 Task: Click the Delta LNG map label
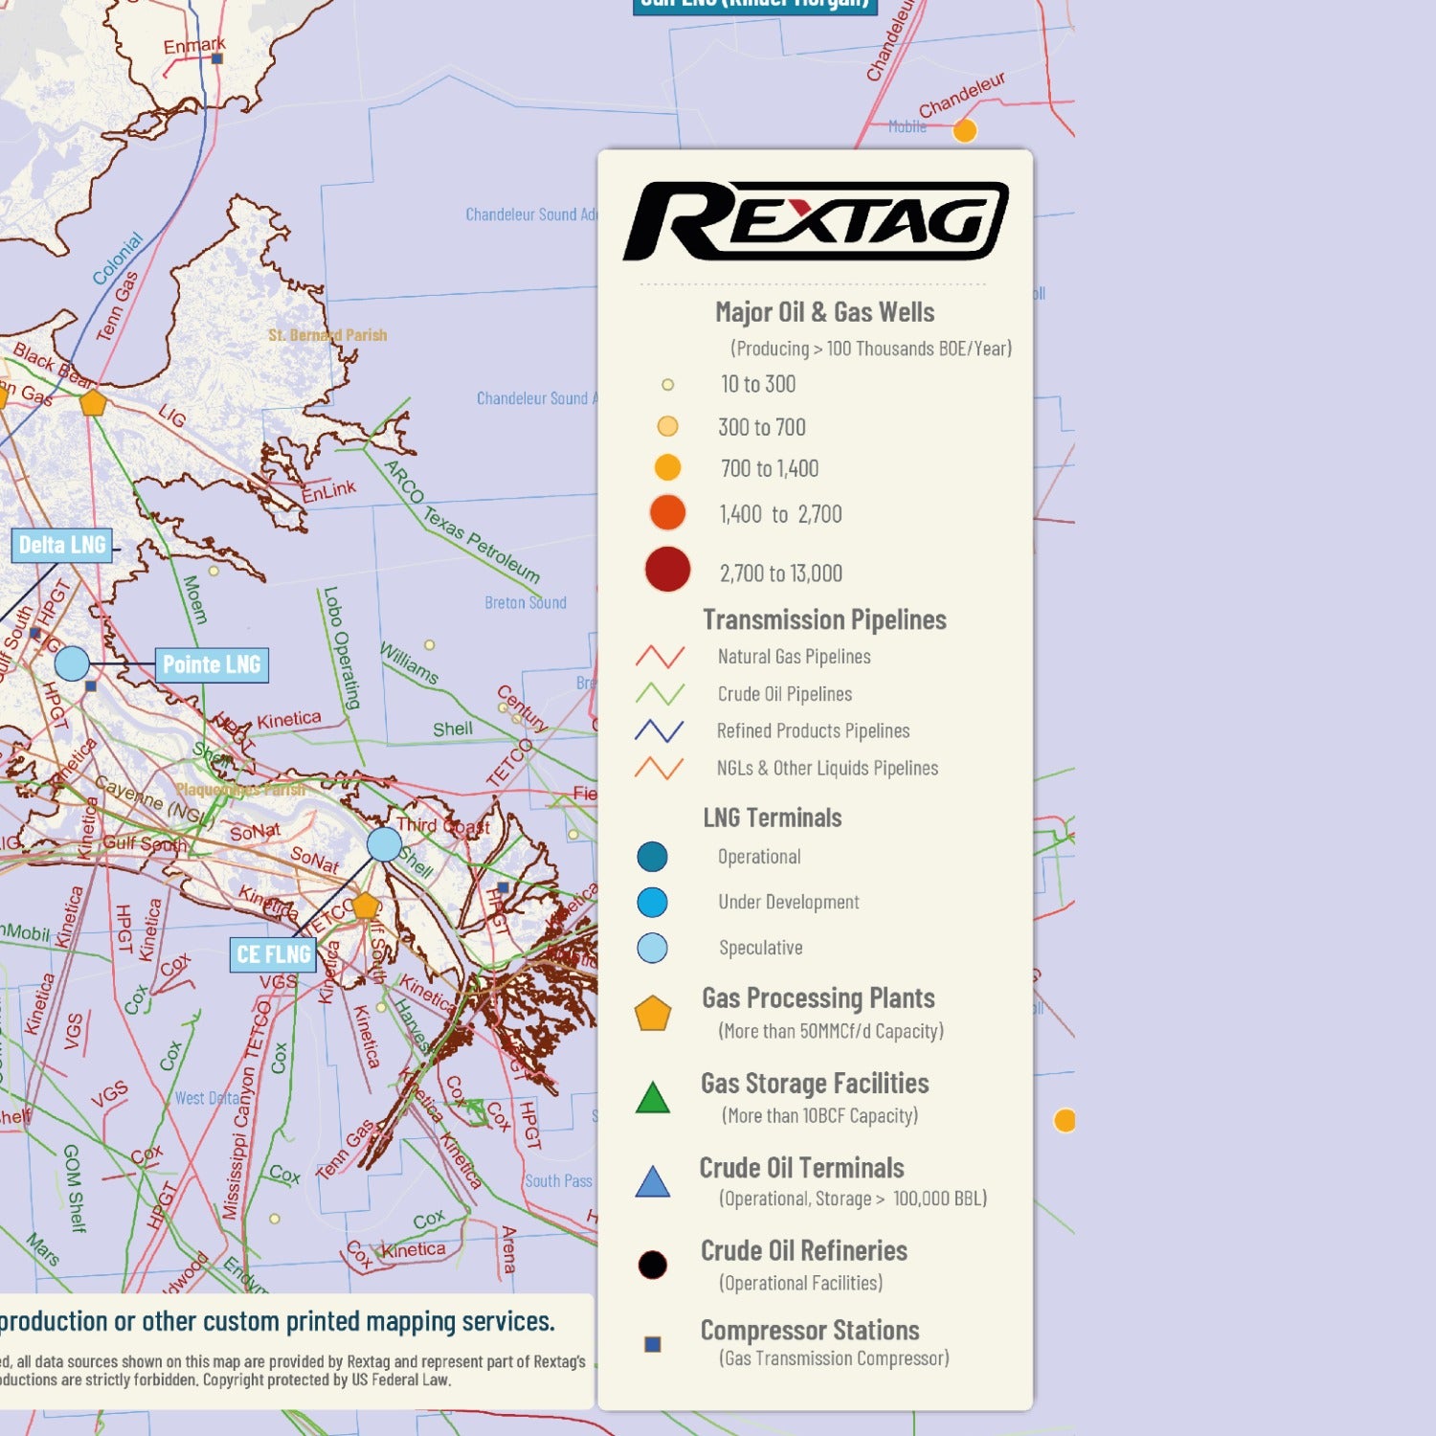tap(62, 545)
